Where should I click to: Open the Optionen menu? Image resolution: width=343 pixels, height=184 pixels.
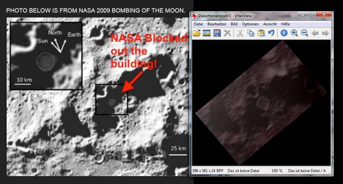[250, 24]
